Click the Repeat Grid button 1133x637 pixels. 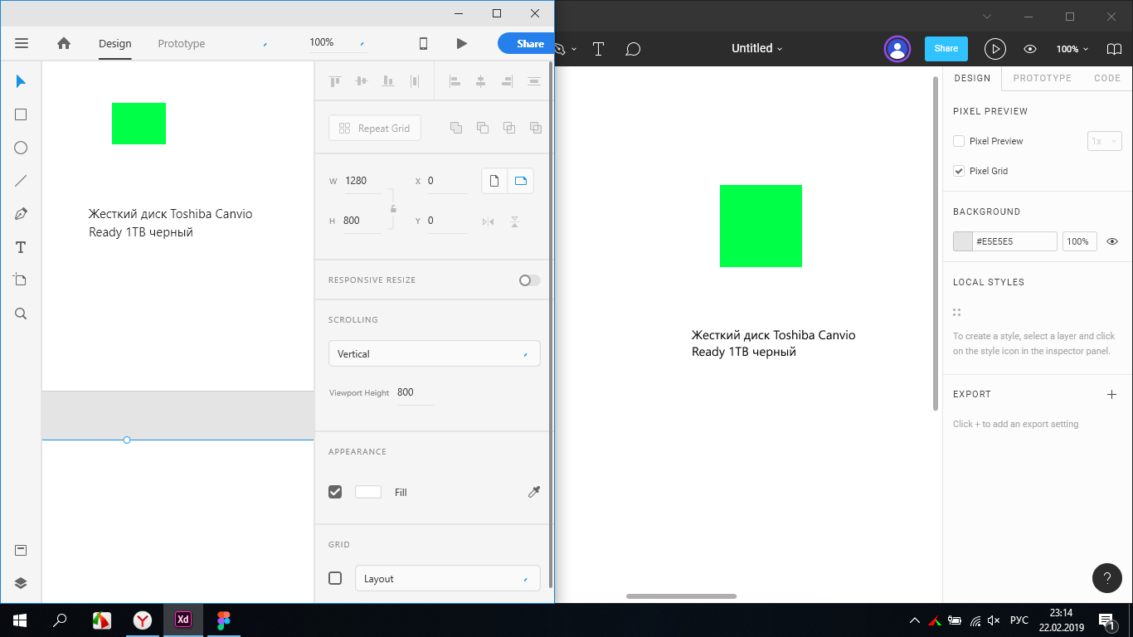pos(375,128)
